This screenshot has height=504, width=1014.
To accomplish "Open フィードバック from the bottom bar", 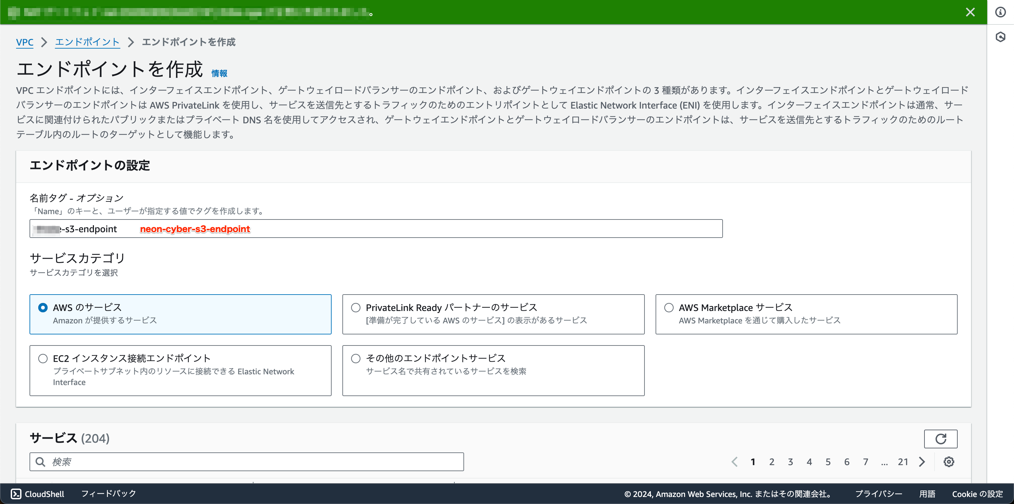I will point(108,494).
